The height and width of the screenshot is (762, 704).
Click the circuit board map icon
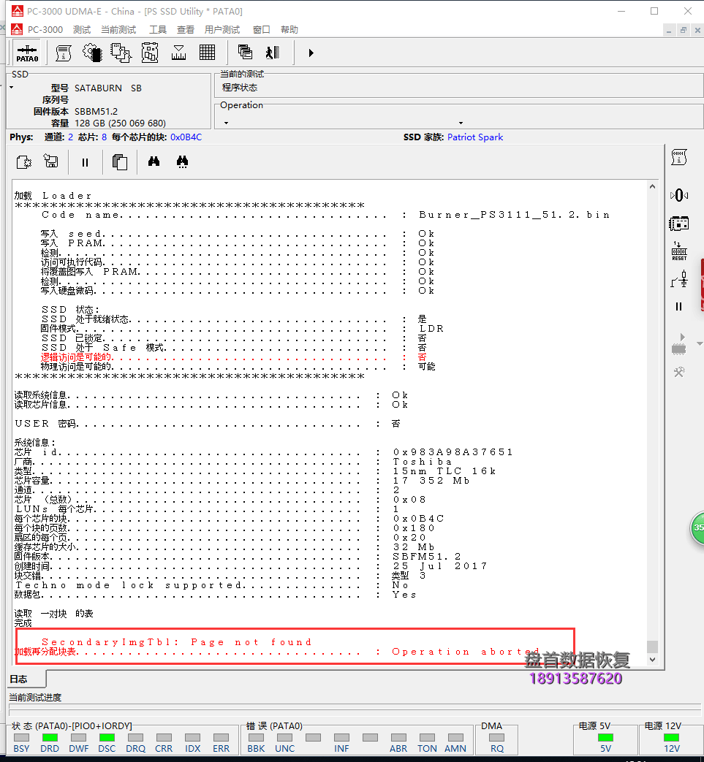pos(150,53)
